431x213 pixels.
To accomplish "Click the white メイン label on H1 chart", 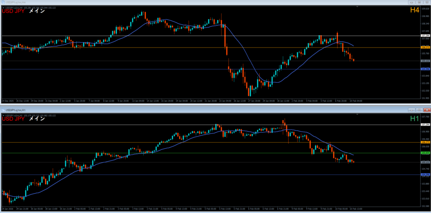I will pos(37,119).
